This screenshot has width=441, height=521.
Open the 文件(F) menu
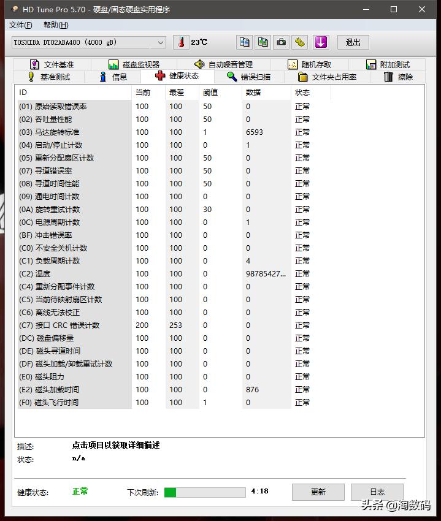click(21, 25)
